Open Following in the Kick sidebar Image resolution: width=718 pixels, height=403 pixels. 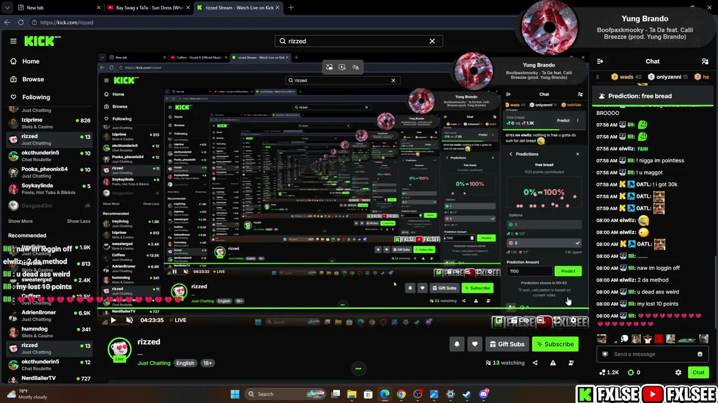36,97
